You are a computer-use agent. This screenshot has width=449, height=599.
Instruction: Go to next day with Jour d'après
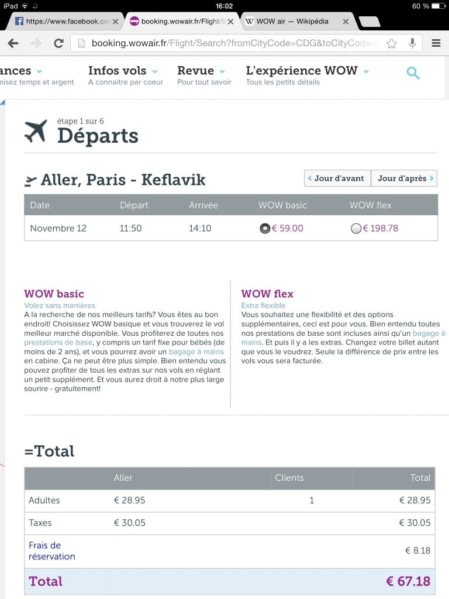[x=405, y=178]
